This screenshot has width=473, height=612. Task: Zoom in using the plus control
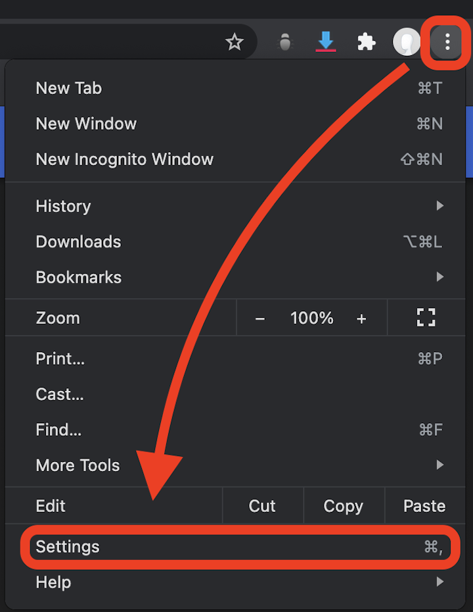[x=361, y=318]
